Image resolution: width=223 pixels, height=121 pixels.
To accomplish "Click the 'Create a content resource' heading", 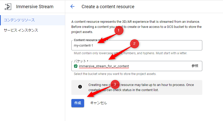I will click(x=108, y=7).
